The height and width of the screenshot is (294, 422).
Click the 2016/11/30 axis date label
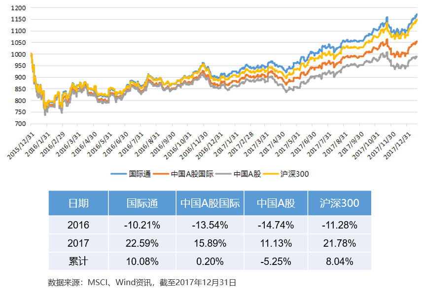click(194, 146)
